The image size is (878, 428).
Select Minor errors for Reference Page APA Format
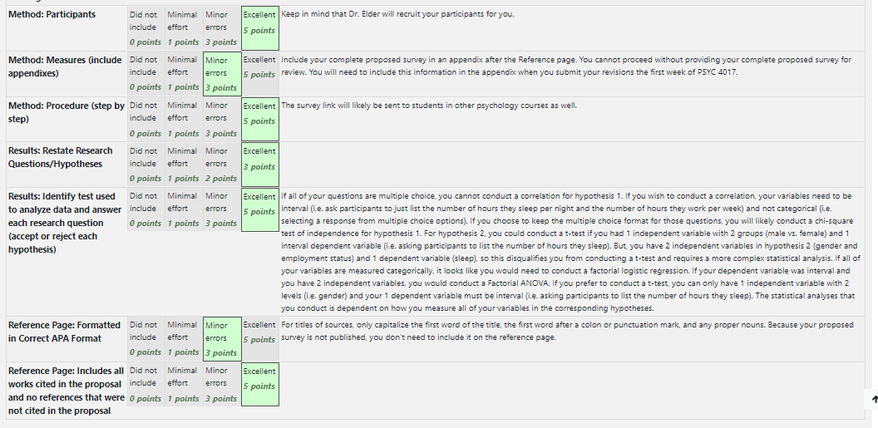click(x=222, y=339)
